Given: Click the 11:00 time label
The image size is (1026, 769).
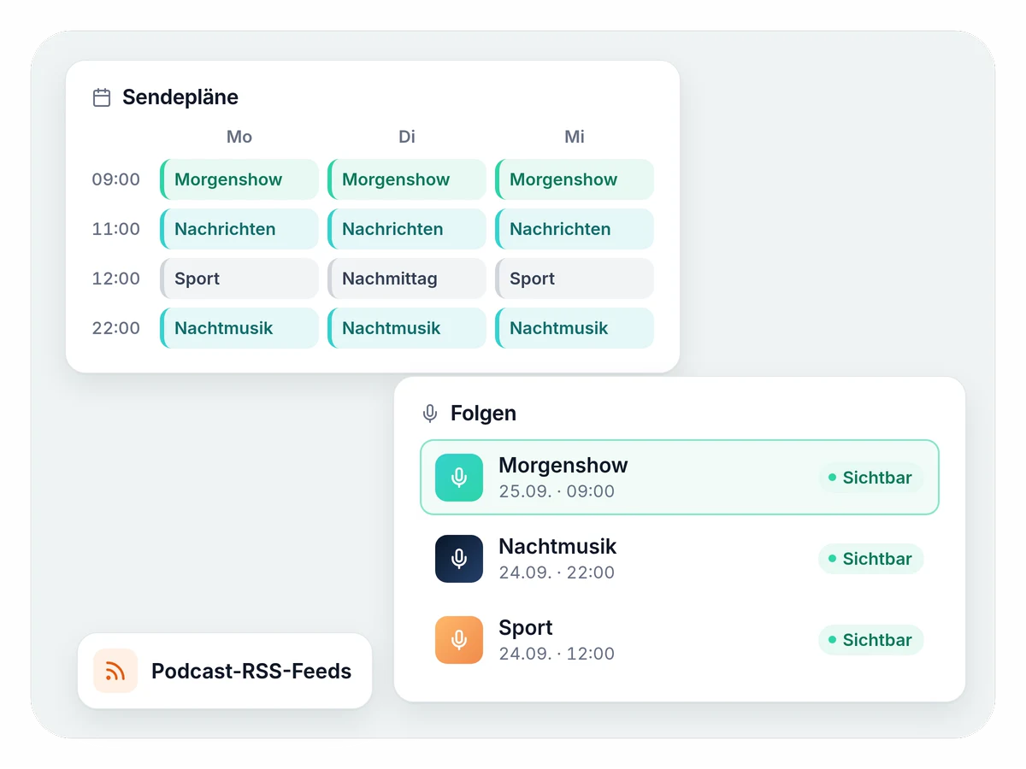Looking at the screenshot, I should 116,229.
